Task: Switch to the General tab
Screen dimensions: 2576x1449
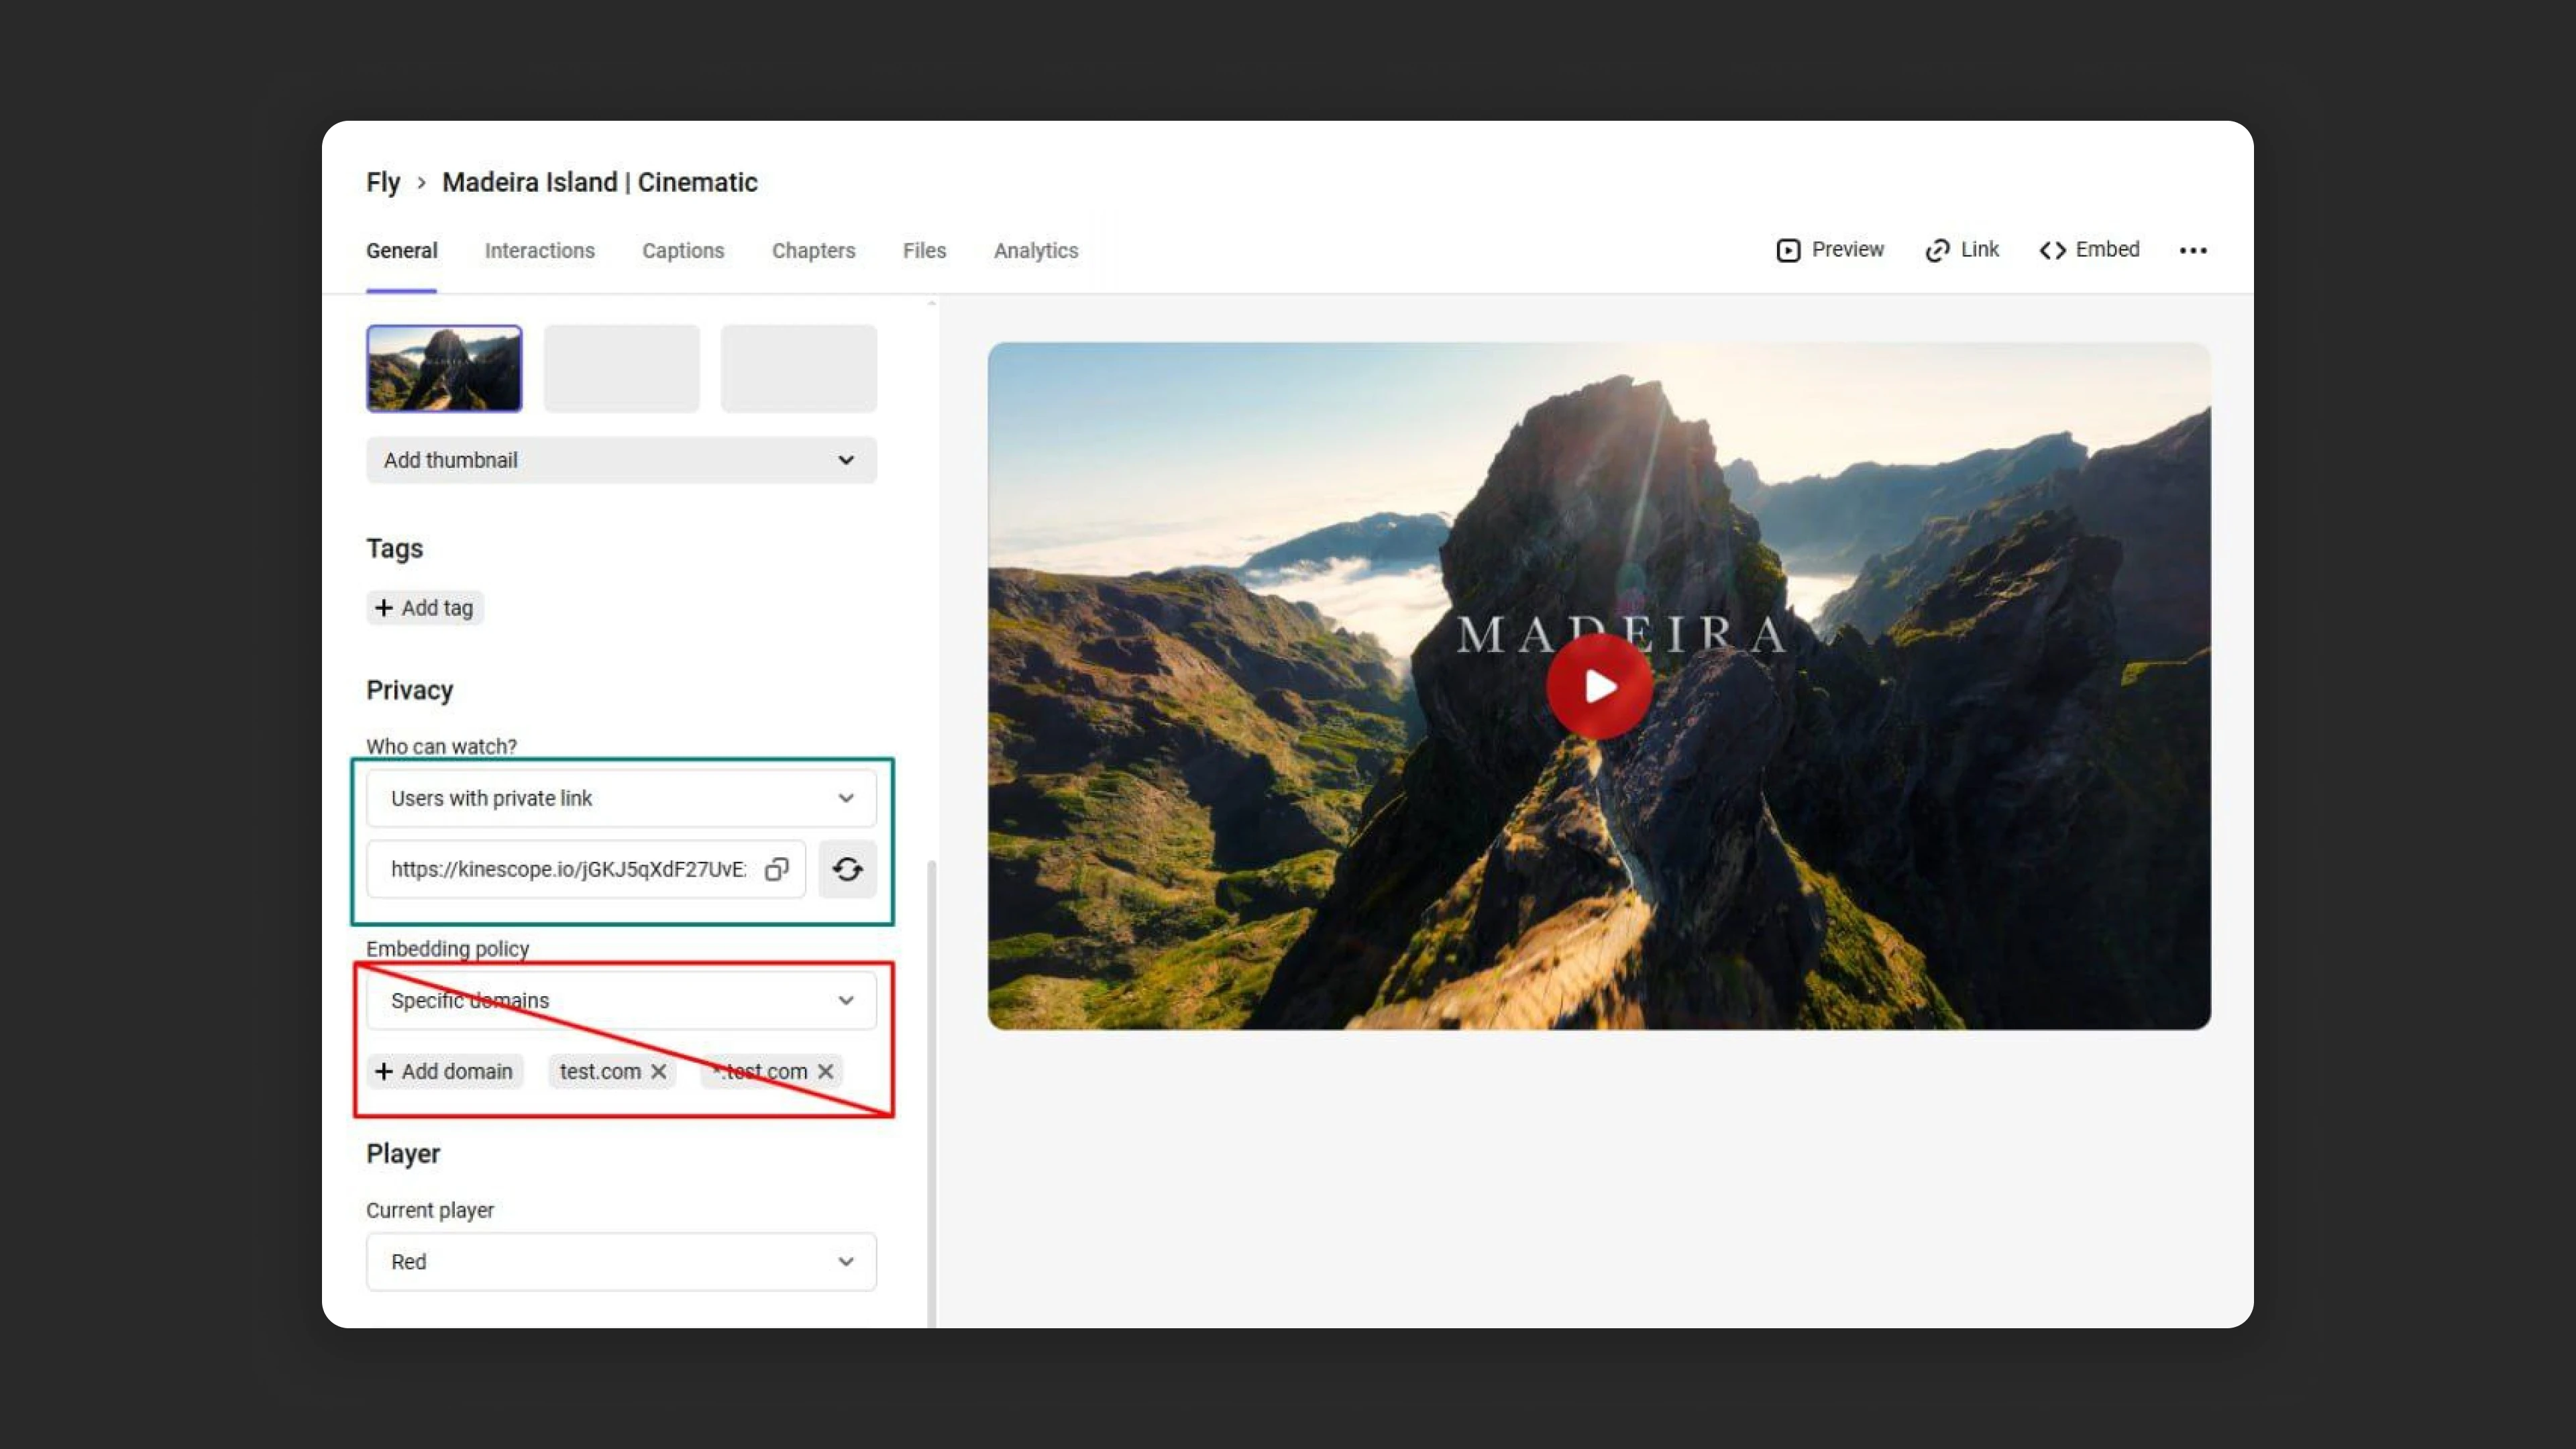Action: (401, 250)
